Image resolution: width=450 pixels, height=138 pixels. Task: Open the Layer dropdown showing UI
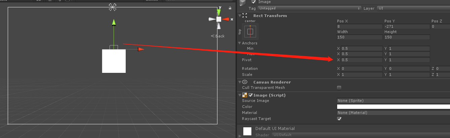pos(413,8)
